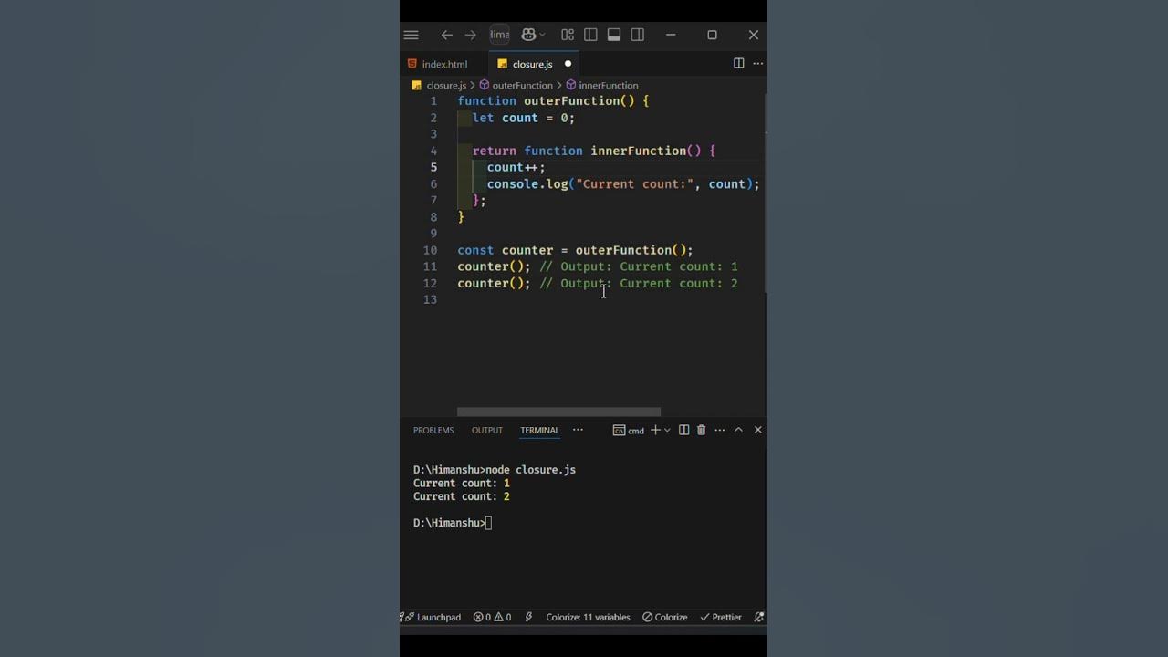This screenshot has height=657, width=1168.
Task: Open the Customize Layout icon
Action: (x=568, y=35)
